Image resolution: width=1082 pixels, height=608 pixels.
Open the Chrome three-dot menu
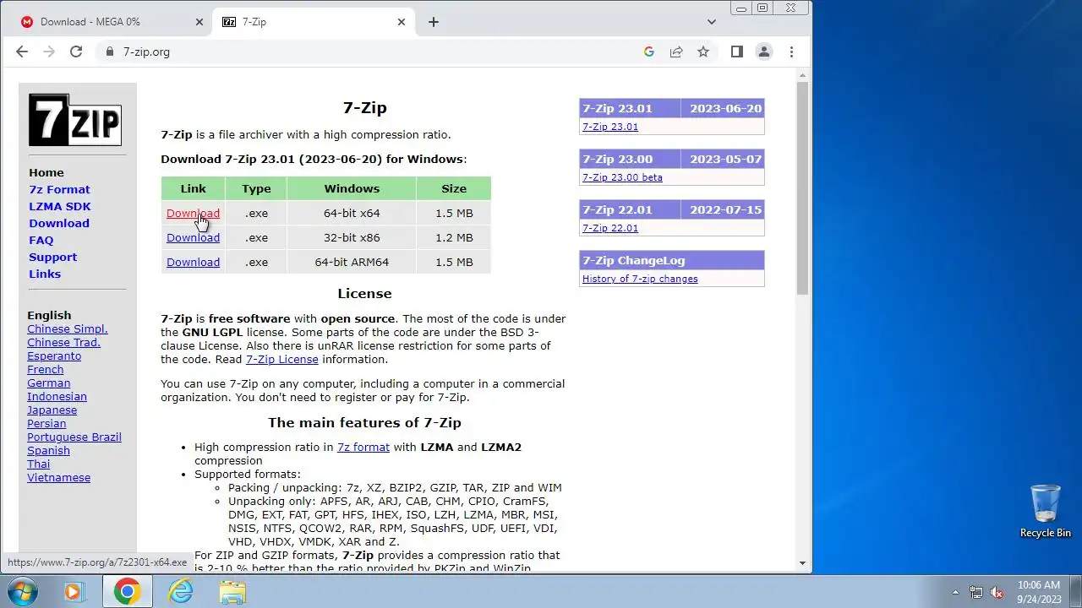(x=791, y=52)
